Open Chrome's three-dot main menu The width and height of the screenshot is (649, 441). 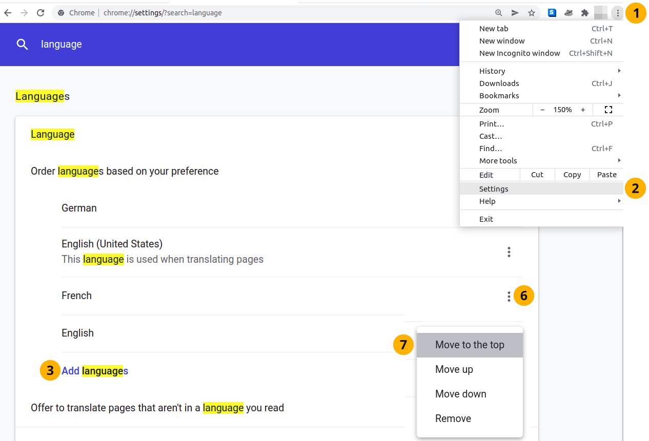coord(618,13)
